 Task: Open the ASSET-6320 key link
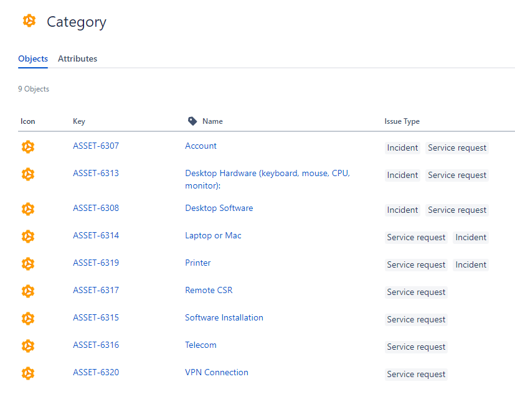[x=96, y=372]
